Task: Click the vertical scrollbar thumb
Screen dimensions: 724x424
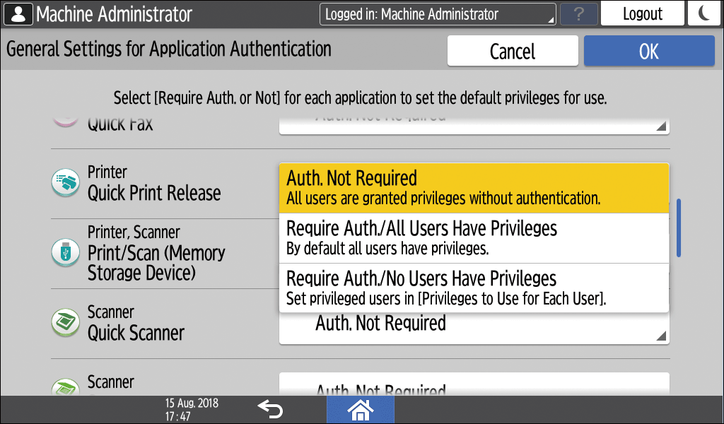Action: click(679, 228)
